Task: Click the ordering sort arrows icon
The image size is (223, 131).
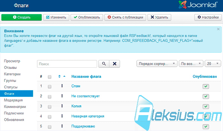Action: (x=60, y=76)
